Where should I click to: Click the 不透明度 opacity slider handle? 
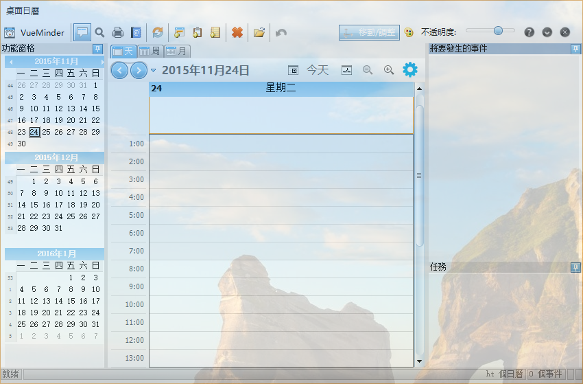click(x=498, y=30)
